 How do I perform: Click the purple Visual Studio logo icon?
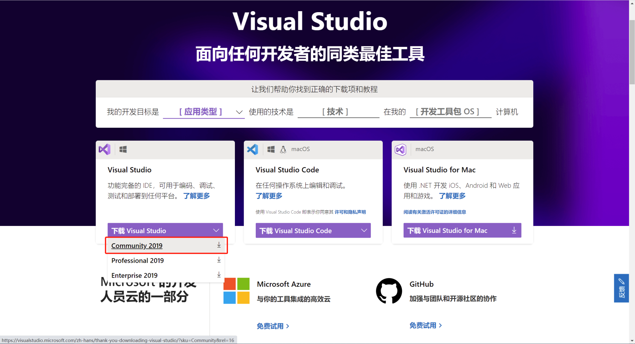104,149
